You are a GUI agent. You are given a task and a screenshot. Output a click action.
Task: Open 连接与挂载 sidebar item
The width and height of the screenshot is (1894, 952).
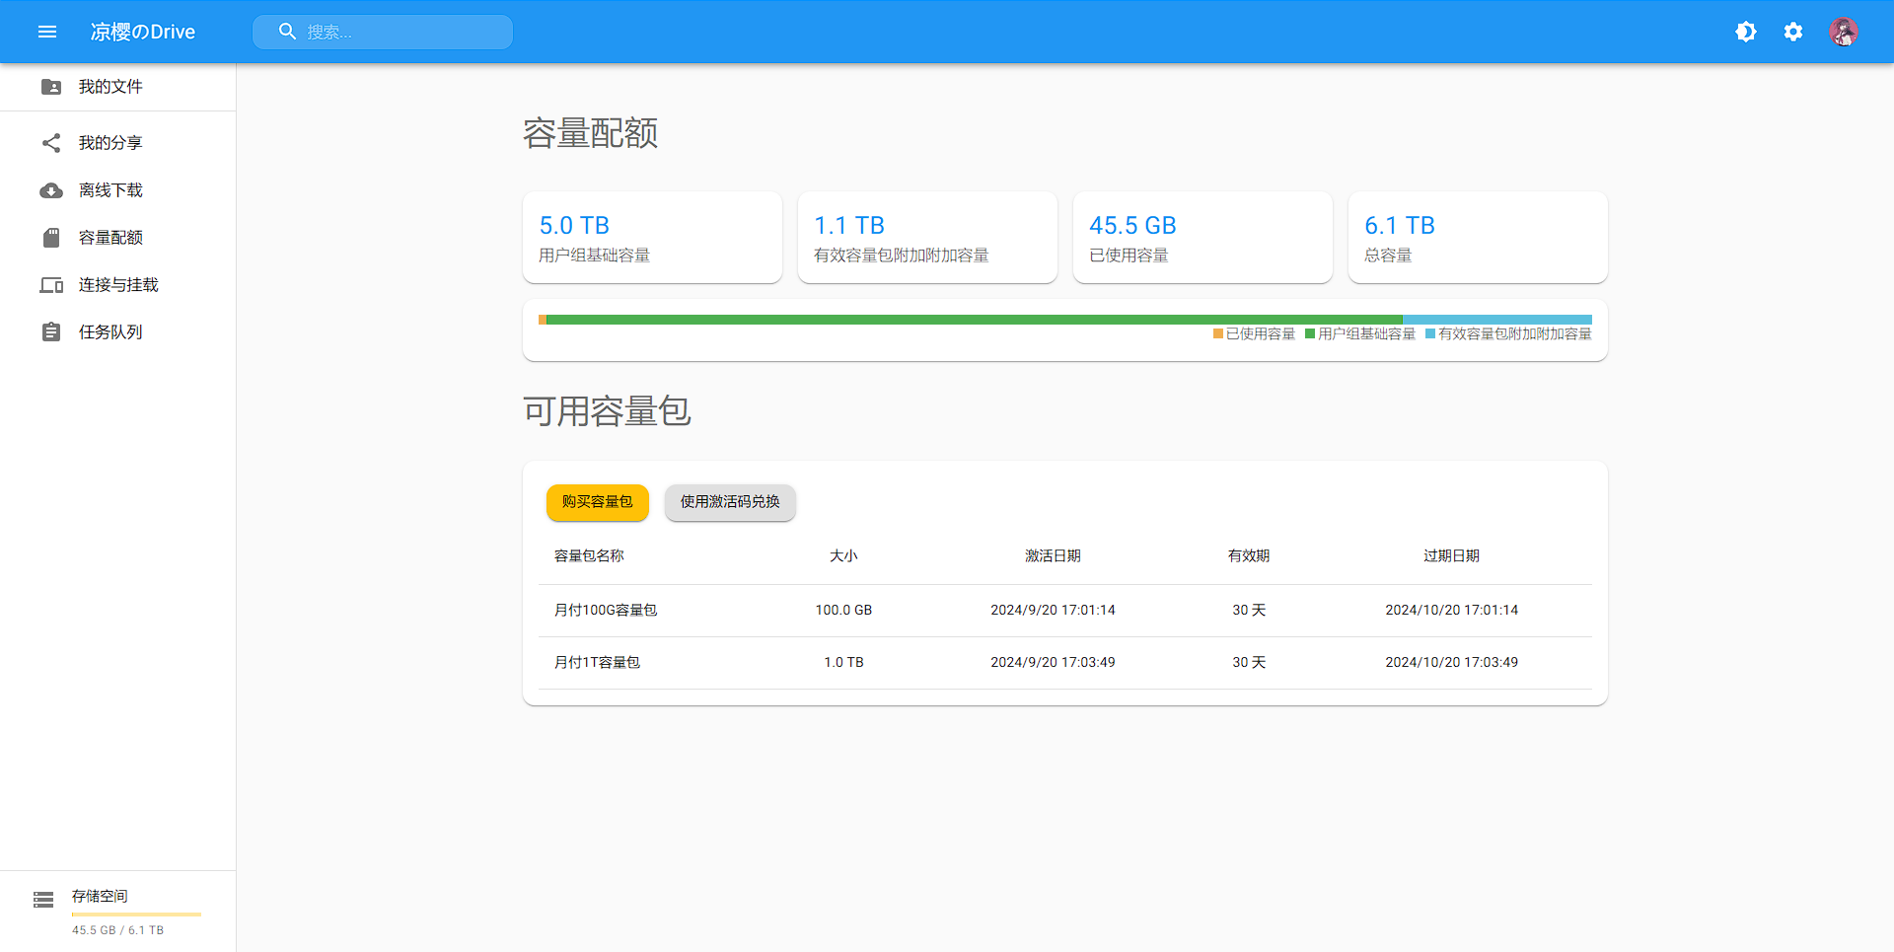click(118, 285)
